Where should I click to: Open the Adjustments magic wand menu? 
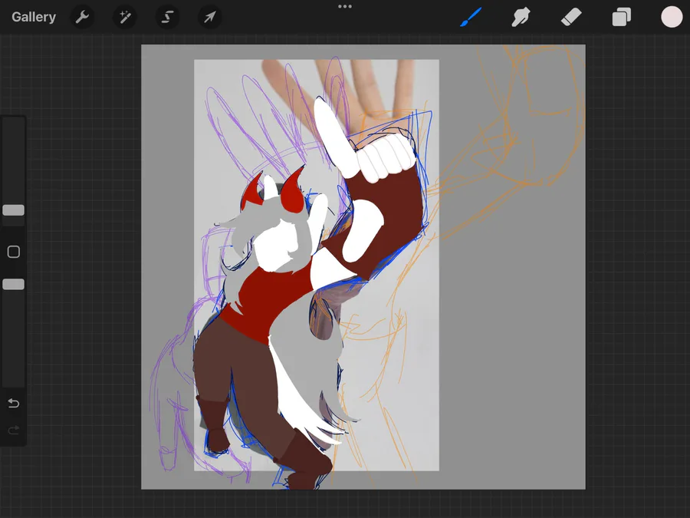[x=124, y=17]
